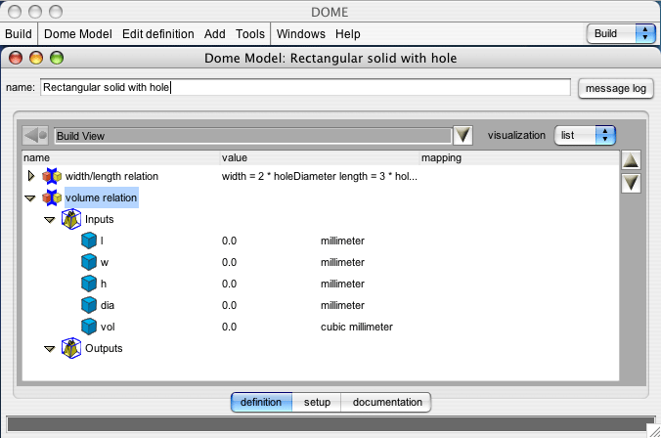Screen dimensions: 661x438
Task: Open the Add menu
Action: tap(215, 33)
